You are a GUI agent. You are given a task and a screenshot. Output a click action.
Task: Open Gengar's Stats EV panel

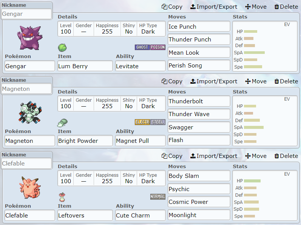(265, 46)
